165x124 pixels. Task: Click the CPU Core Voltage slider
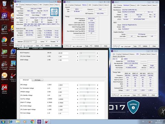click(x=87, y=56)
